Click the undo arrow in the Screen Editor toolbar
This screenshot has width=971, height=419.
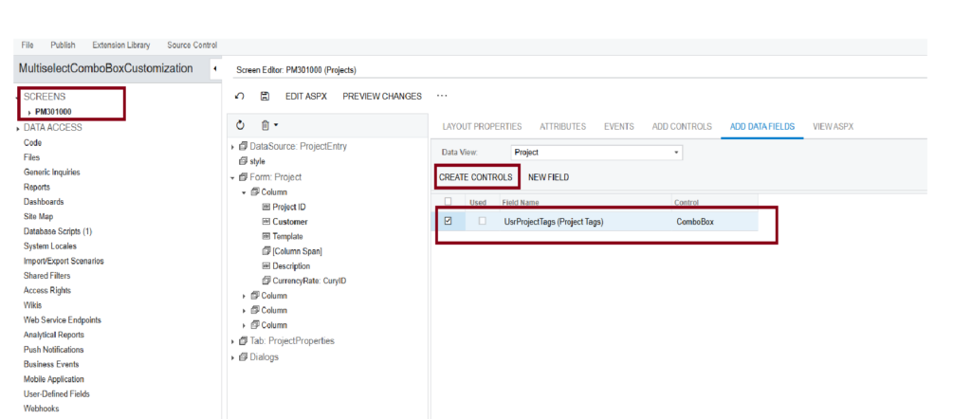240,96
